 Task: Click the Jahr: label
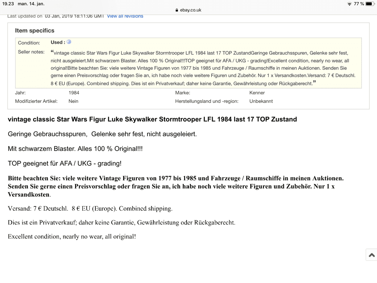coord(20,93)
